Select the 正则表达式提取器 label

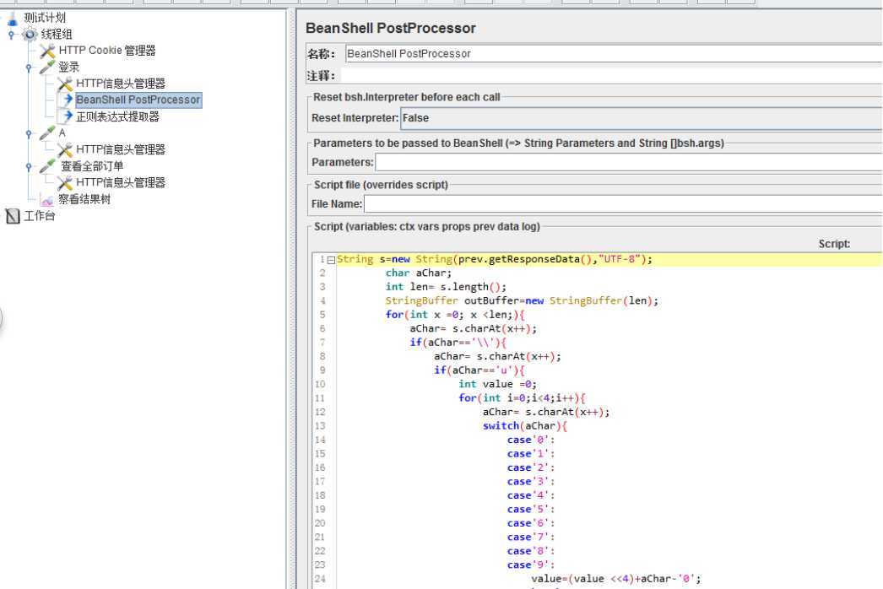click(117, 116)
